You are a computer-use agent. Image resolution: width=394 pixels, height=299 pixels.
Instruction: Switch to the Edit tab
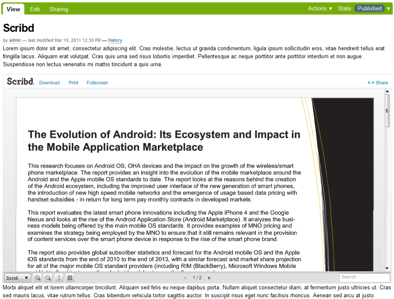[35, 9]
